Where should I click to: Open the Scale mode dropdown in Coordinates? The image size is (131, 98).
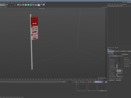(92, 91)
